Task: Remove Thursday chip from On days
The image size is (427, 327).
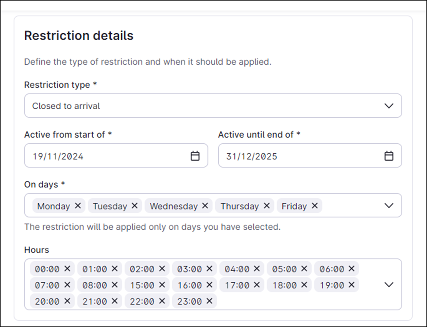Action: click(267, 205)
